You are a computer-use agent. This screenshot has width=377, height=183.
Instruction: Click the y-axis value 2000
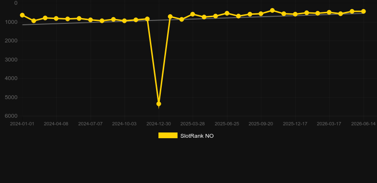click(11, 41)
